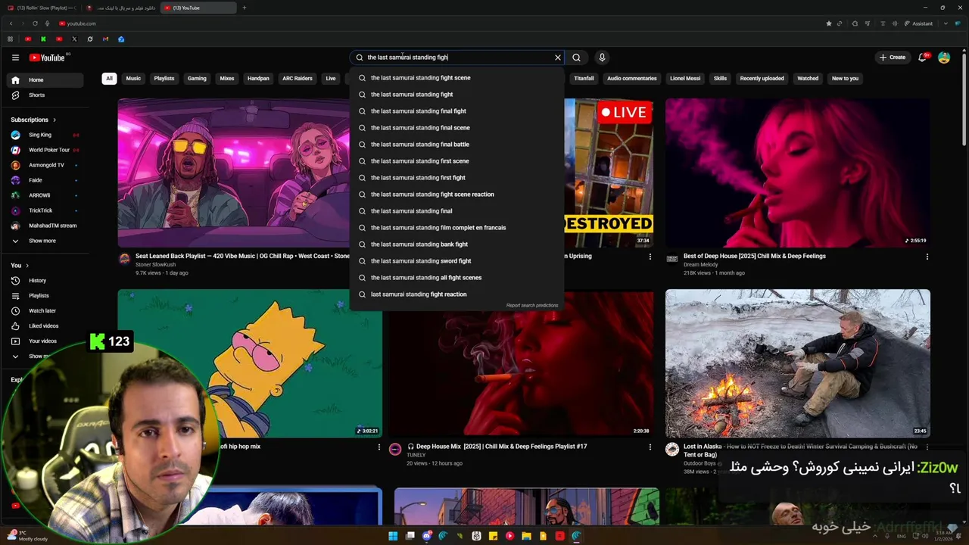Open Shorts in the sidebar
The height and width of the screenshot is (545, 969).
(47, 95)
